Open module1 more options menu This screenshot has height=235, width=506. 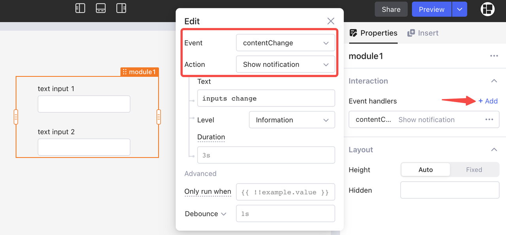click(x=494, y=56)
